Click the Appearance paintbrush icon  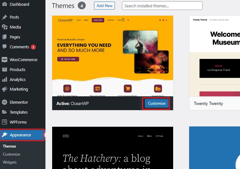4,135
